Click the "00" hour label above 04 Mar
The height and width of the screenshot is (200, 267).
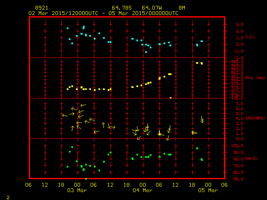[x=143, y=185]
